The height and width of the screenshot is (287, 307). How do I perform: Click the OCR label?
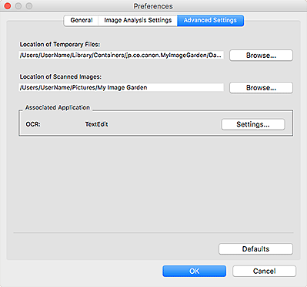coord(33,124)
